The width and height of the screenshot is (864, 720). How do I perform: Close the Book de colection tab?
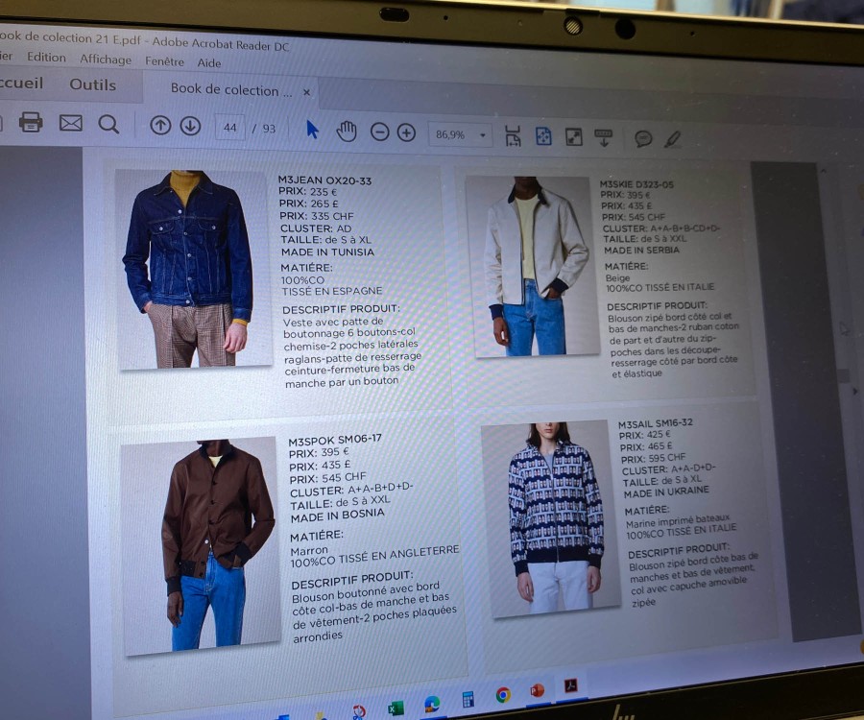(x=305, y=91)
